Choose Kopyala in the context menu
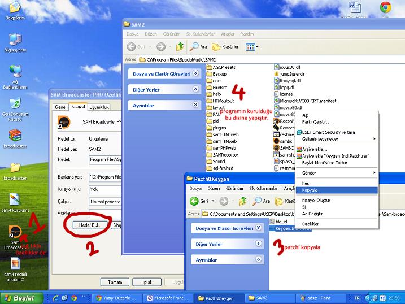 click(337, 190)
